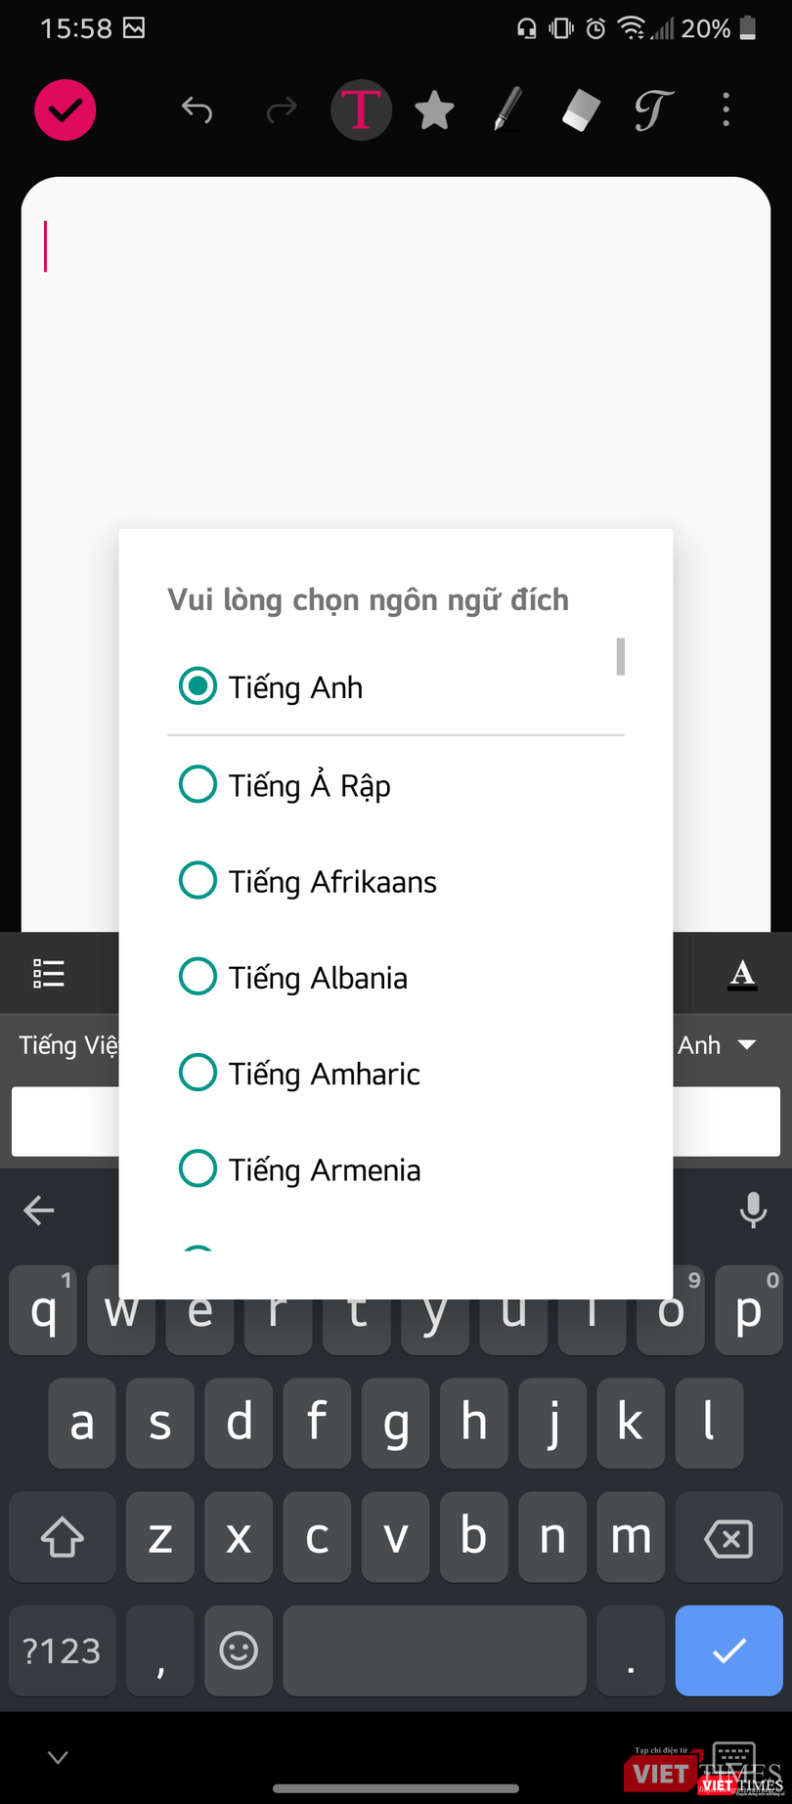
Task: Open the Tiếng Việt source language selector
Action: [x=68, y=1044]
